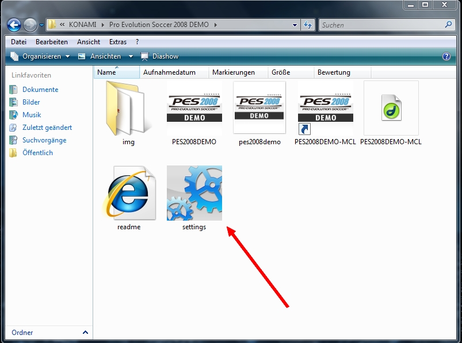Click the double chevron breadcrumb overflow
462x343 pixels.
(x=62, y=25)
